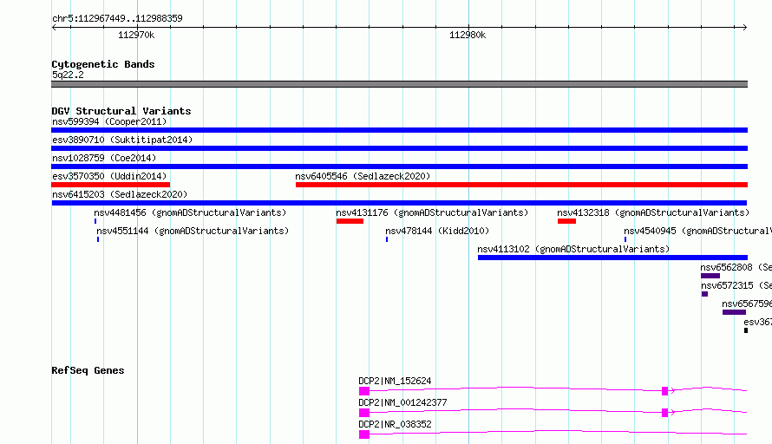Image resolution: width=772 pixels, height=444 pixels.
Task: Click the nsv478144 (Kidd2010) blue marker
Action: [387, 239]
